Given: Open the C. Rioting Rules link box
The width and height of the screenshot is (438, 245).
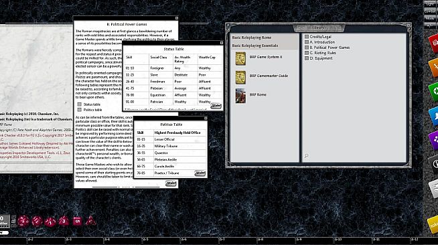Looking at the screenshot, I should pos(307,53).
